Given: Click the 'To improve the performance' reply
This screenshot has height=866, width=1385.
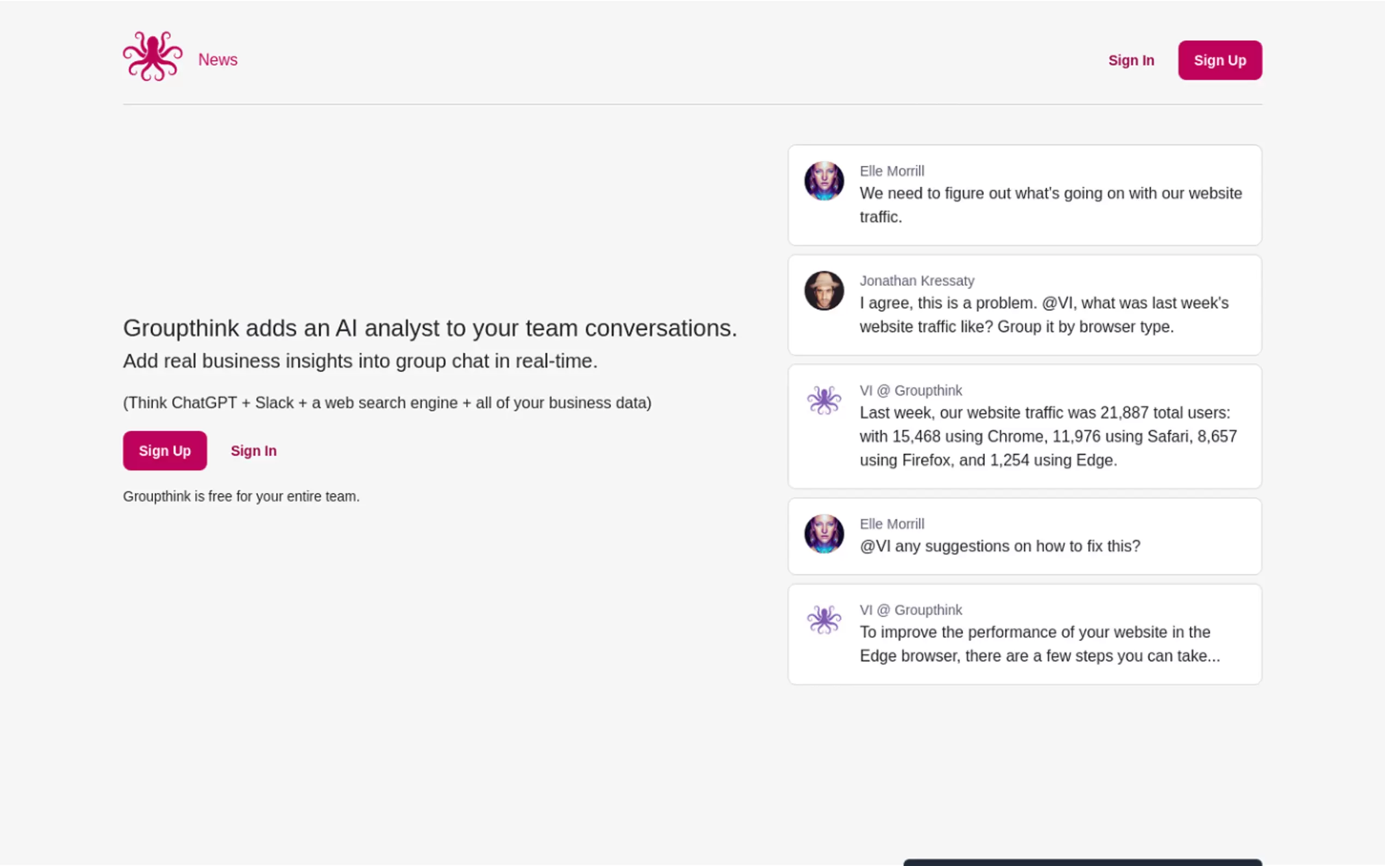Looking at the screenshot, I should (1039, 644).
